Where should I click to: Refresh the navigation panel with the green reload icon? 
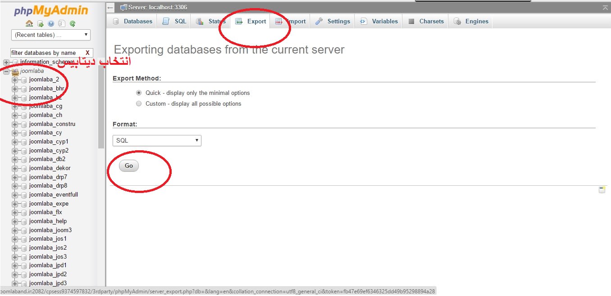pos(73,23)
